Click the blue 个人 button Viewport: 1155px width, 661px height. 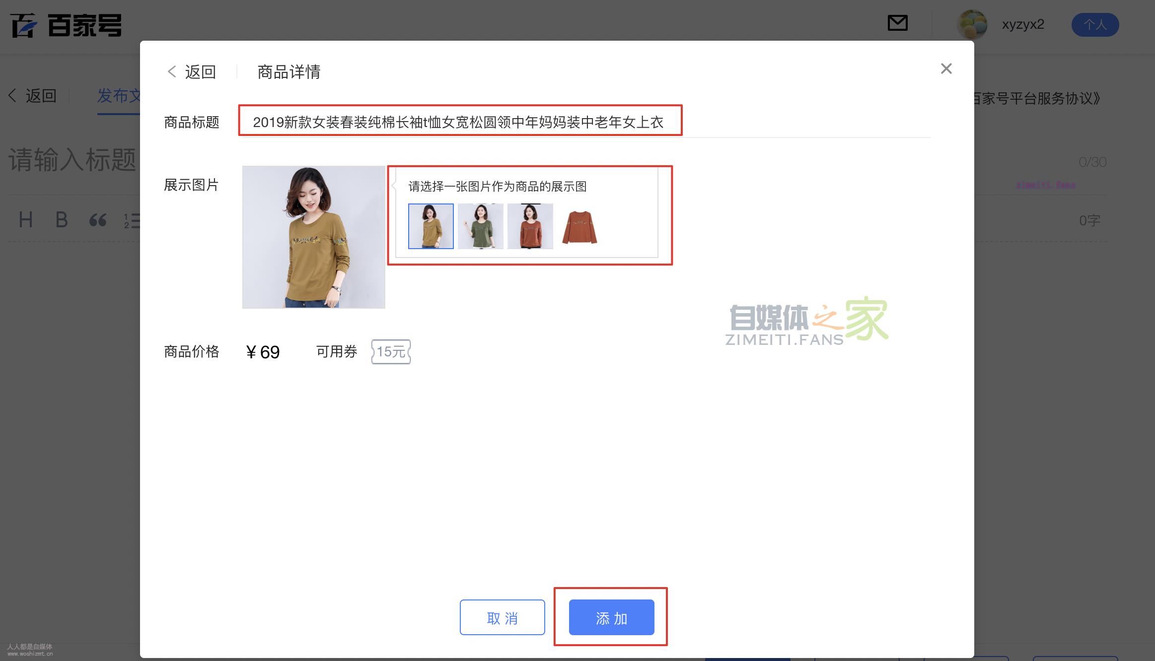[1095, 25]
